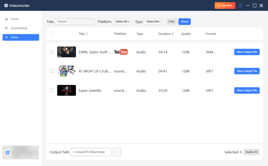Open the hamburger menu icon
268x166 pixels.
coord(240,5)
